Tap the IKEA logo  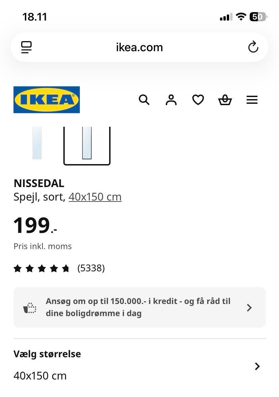point(46,100)
